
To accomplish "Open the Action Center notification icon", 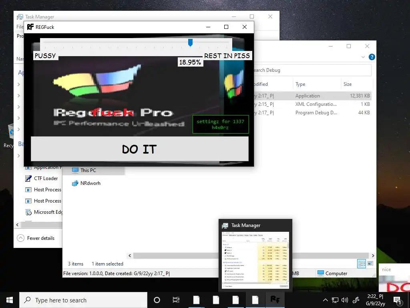I will tap(397, 300).
